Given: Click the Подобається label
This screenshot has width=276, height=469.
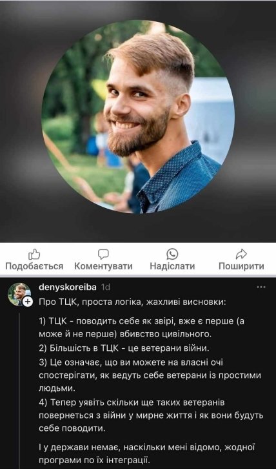Looking at the screenshot, I should (34, 266).
